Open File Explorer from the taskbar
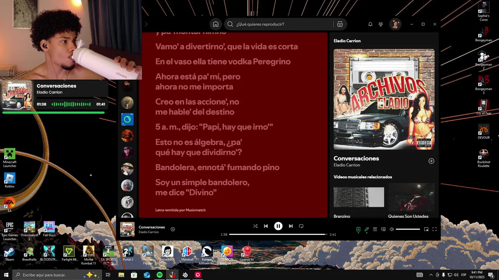Viewport: 499px width, 280px height. (121, 275)
